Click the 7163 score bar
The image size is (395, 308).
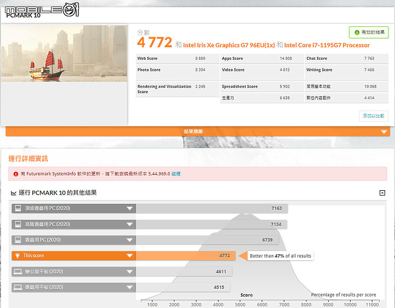[212, 208]
